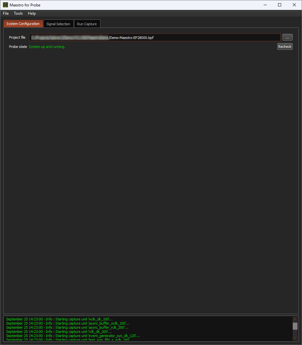Click the log line mentioning 'rclk_clk_200'
The width and height of the screenshot is (302, 345).
59,332
